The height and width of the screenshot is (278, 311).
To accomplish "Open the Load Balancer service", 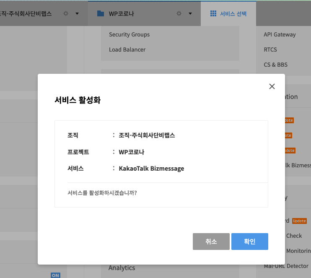I will click(x=127, y=49).
